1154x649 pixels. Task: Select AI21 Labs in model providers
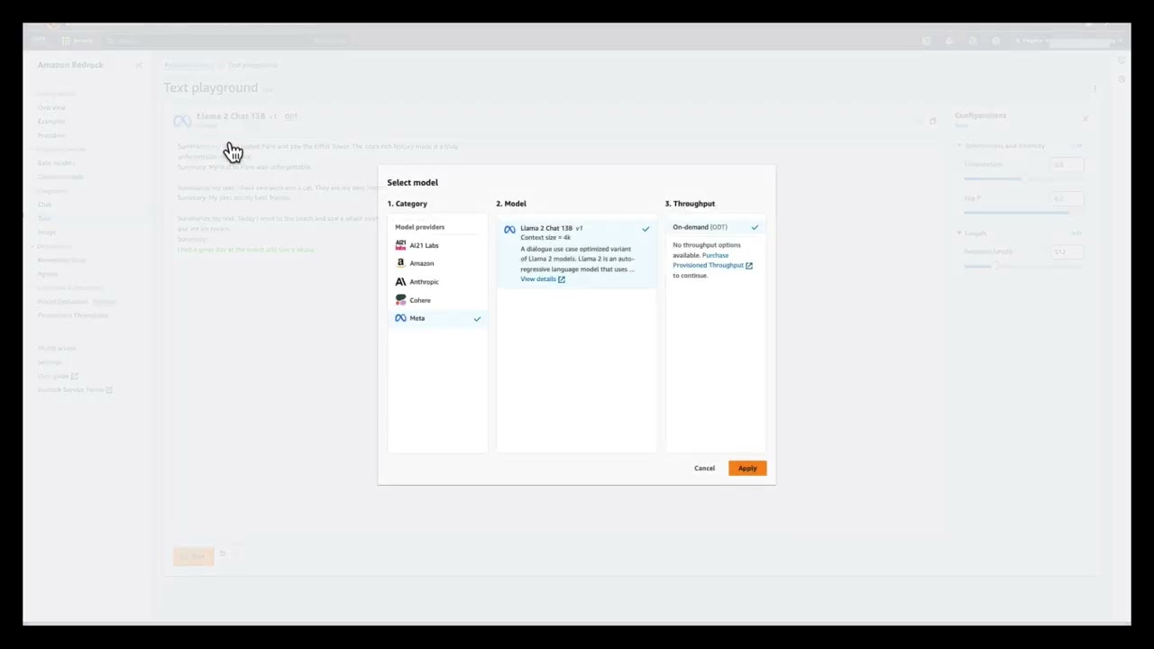tap(437, 245)
